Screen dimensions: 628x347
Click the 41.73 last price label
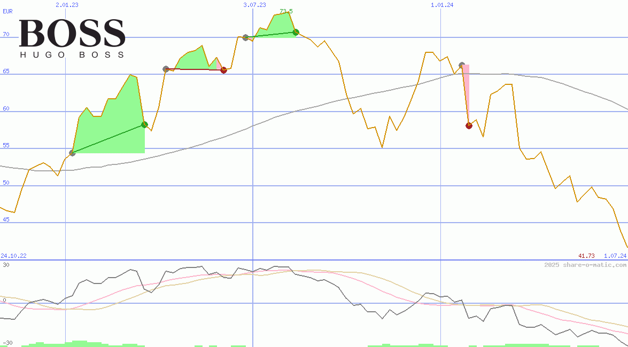coord(586,256)
